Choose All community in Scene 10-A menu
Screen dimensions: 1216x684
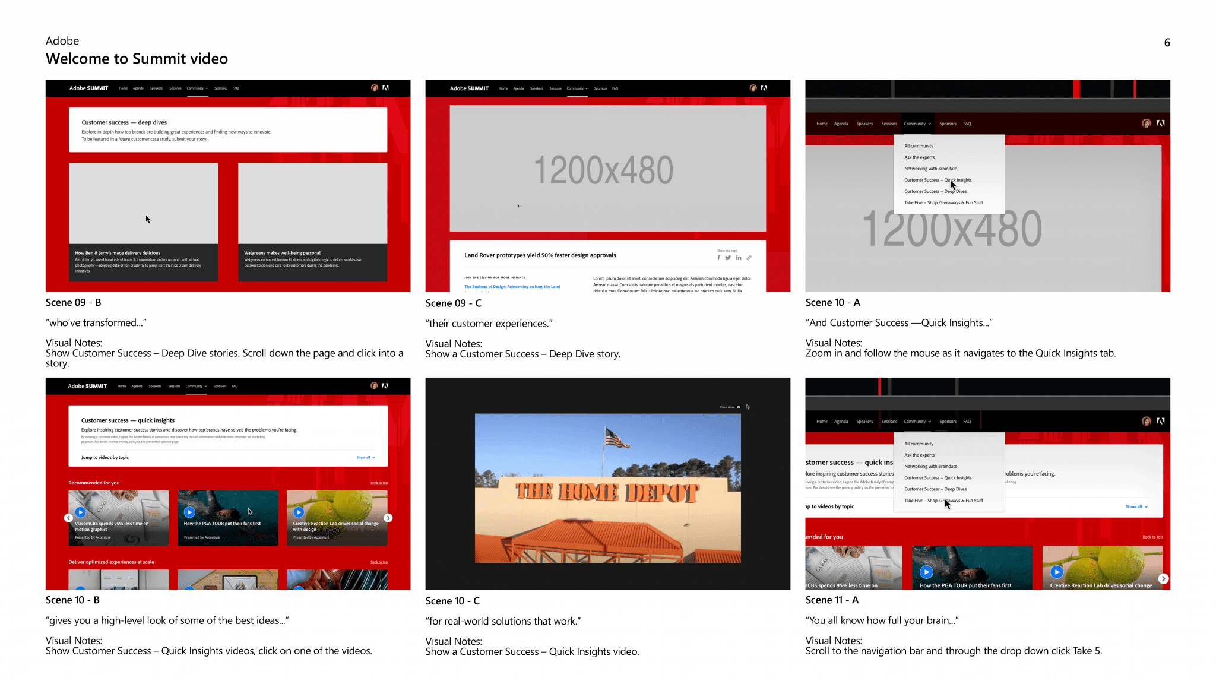(x=919, y=146)
